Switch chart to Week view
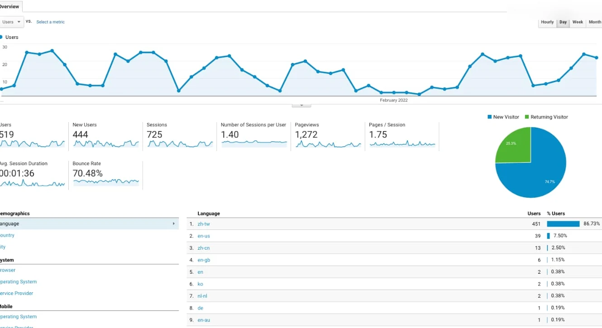 point(578,22)
